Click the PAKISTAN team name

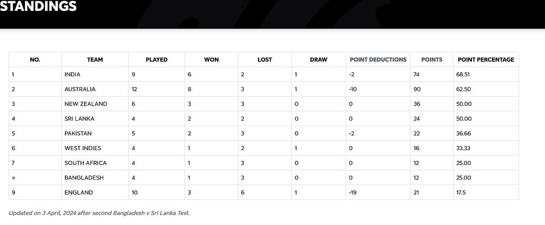tap(78, 133)
